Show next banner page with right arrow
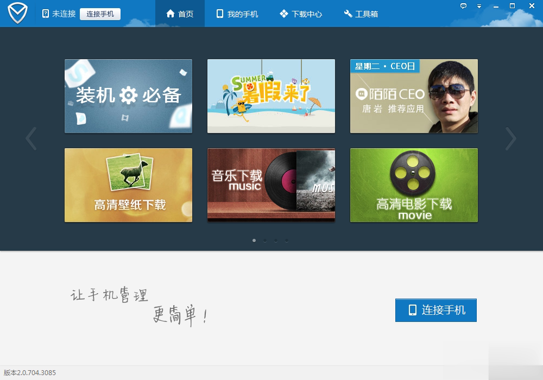The width and height of the screenshot is (543, 380). (x=510, y=139)
